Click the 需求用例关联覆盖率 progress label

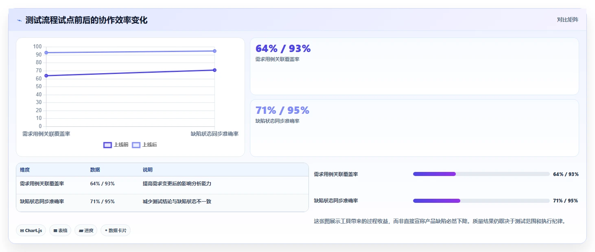coord(336,174)
